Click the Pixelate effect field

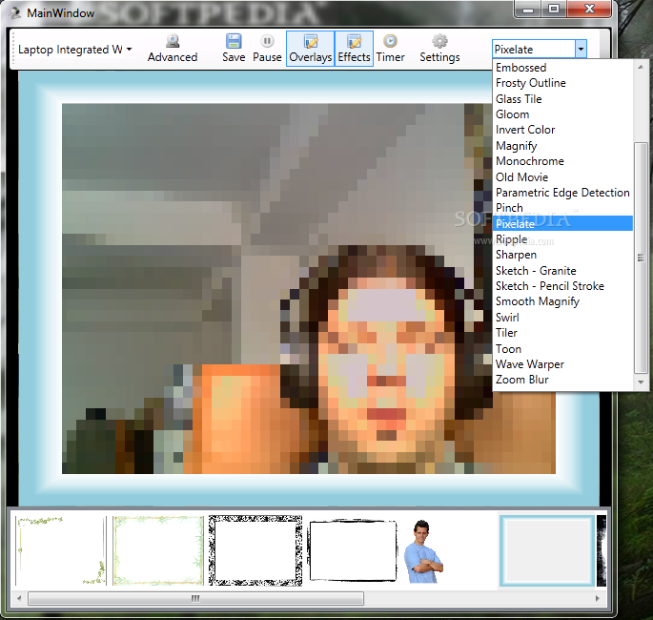tap(534, 50)
